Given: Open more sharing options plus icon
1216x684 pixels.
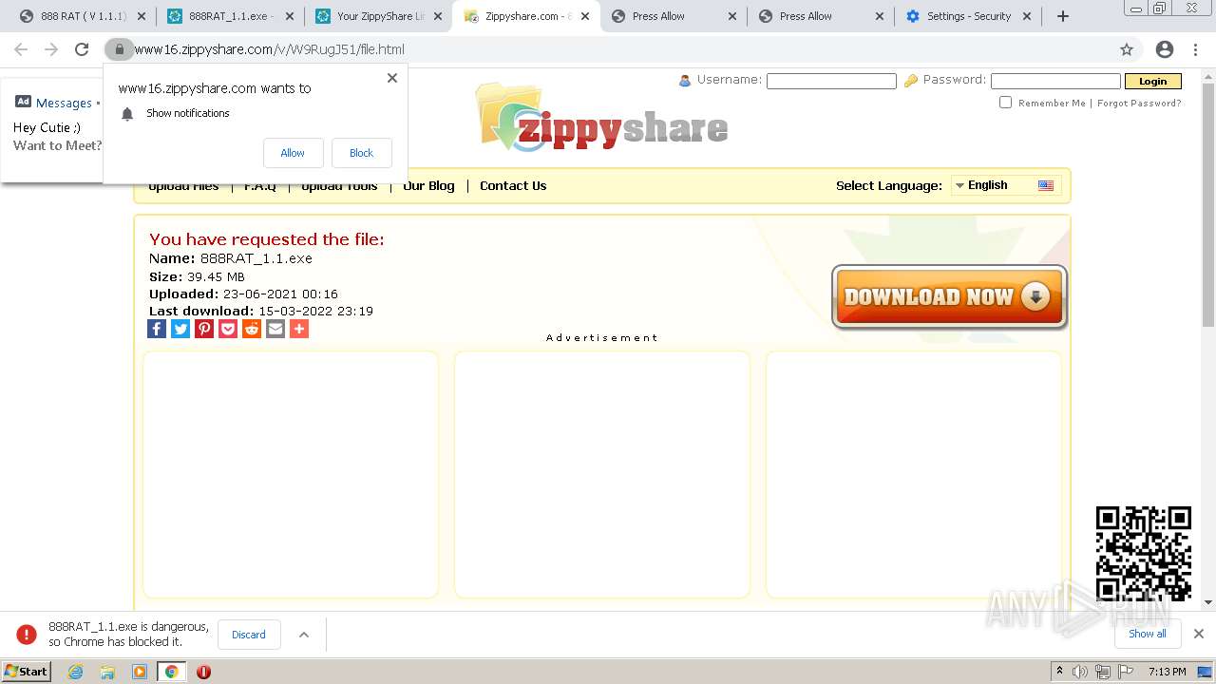Looking at the screenshot, I should click(299, 329).
